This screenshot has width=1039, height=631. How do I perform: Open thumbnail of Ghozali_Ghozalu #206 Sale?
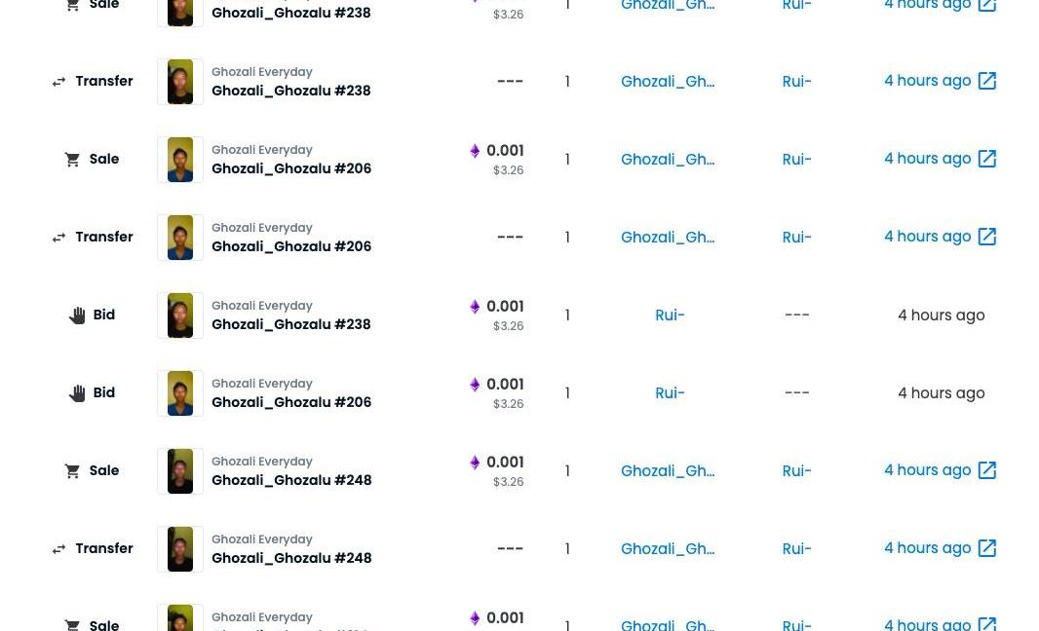pyautogui.click(x=180, y=160)
